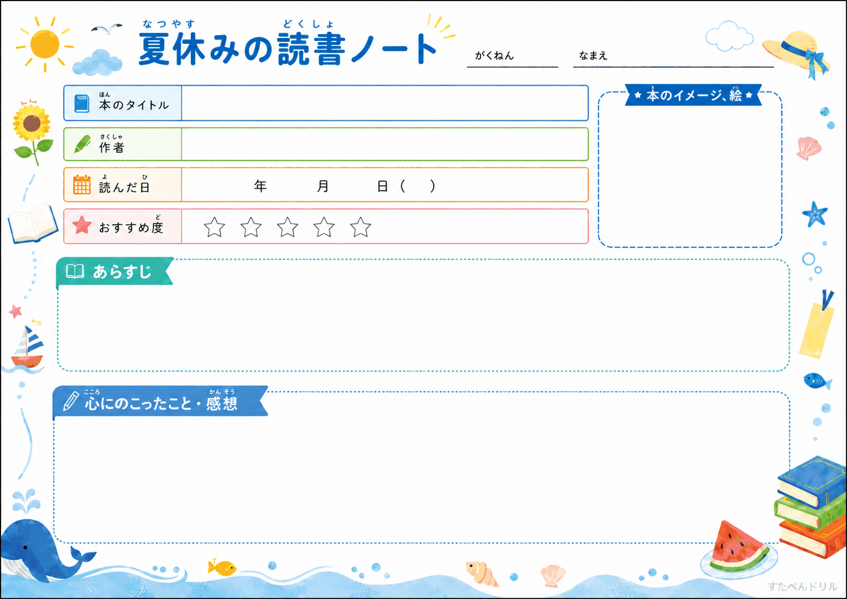The width and height of the screenshot is (847, 599).
Task: Click the blue book icon beside 本のタイトル
Action: tap(82, 103)
